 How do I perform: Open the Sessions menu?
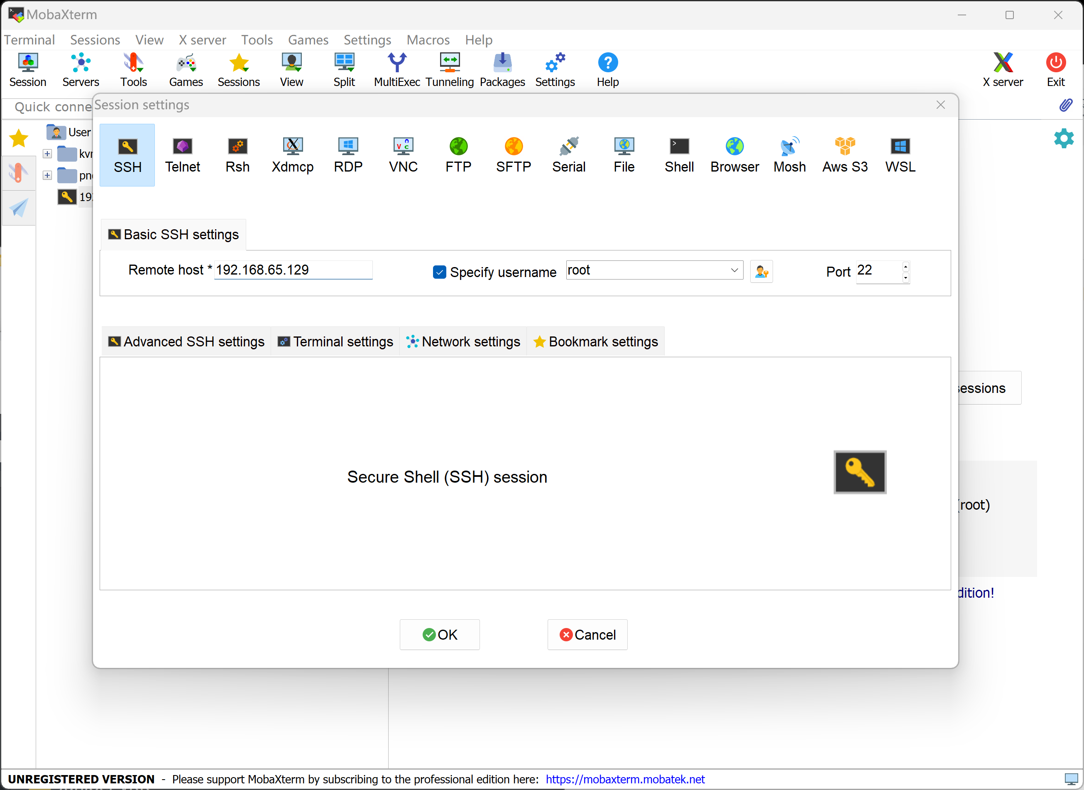(95, 40)
